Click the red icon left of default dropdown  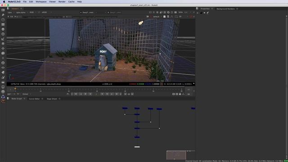(151, 17)
